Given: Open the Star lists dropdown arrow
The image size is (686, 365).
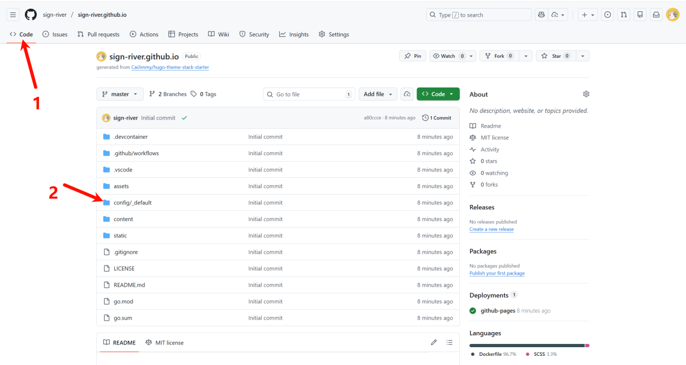Looking at the screenshot, I should 583,56.
